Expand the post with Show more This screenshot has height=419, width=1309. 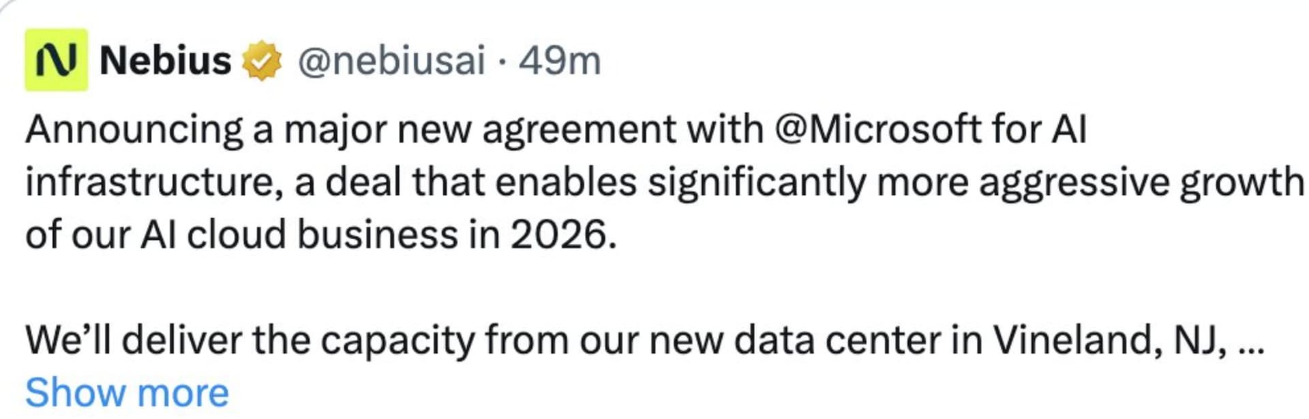coord(127,393)
